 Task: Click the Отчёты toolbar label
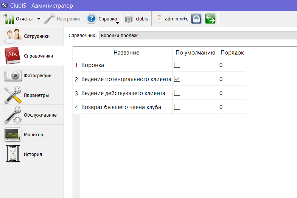pos(24,19)
